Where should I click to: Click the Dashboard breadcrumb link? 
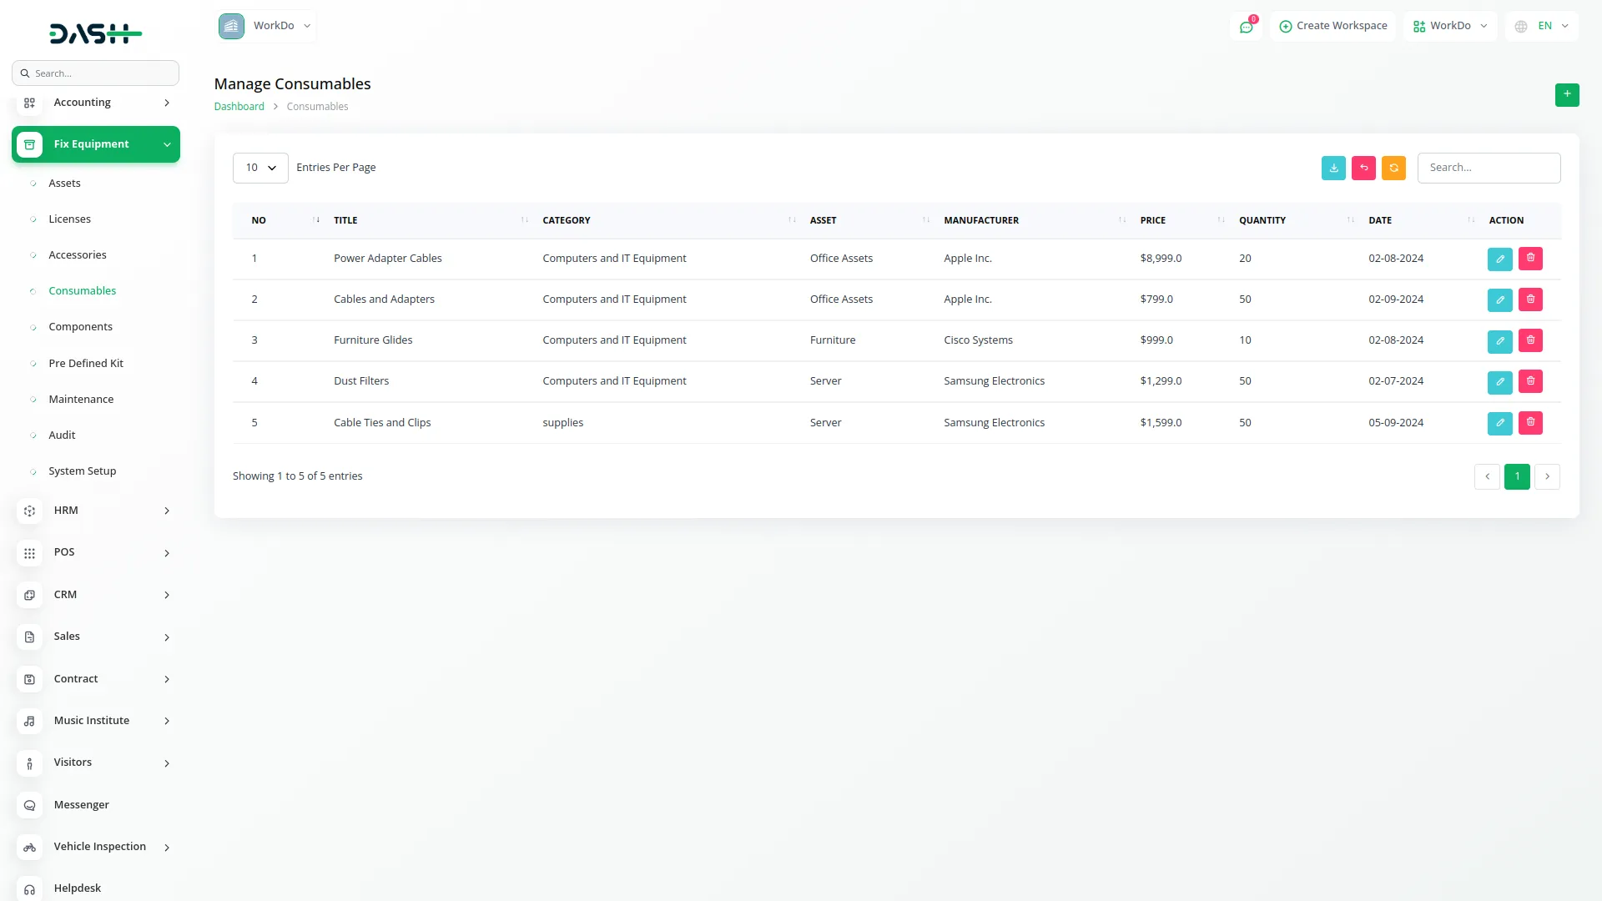(x=239, y=107)
